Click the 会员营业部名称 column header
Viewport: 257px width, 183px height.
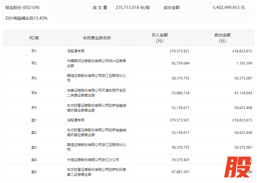(97, 38)
